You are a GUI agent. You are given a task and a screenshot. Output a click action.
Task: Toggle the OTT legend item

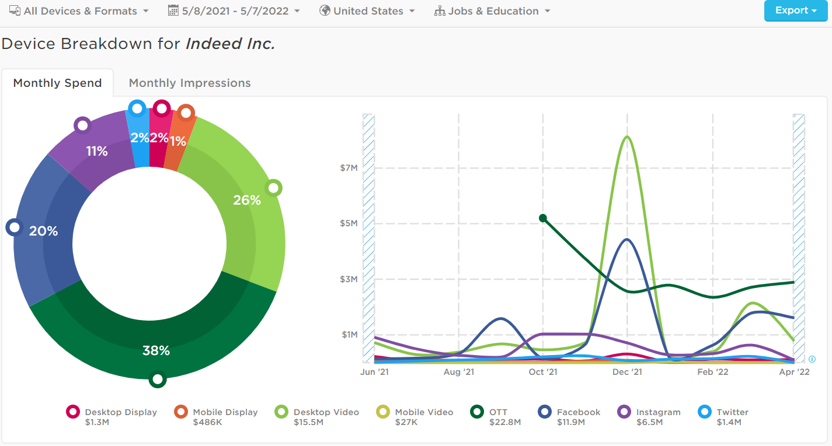tap(496, 416)
